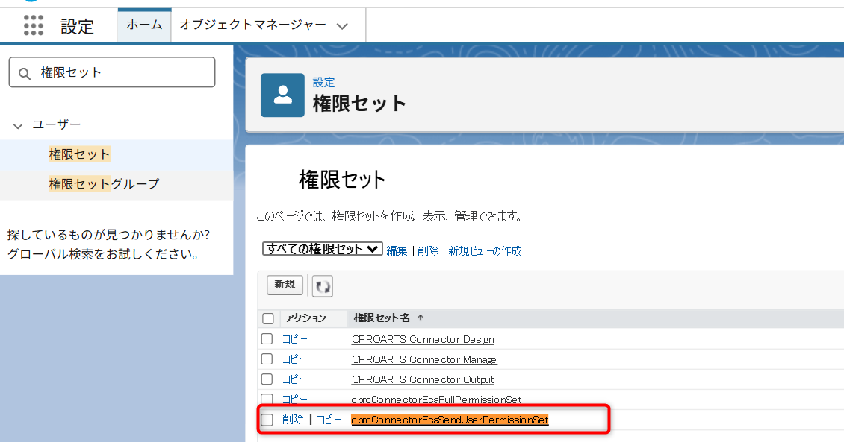The image size is (844, 442).
Task: Open the OPROARTS Connector Manage permission set
Action: point(424,359)
